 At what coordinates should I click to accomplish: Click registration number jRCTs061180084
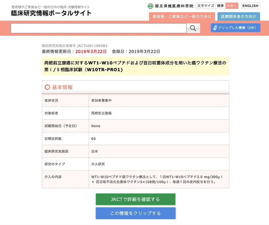click(92, 46)
